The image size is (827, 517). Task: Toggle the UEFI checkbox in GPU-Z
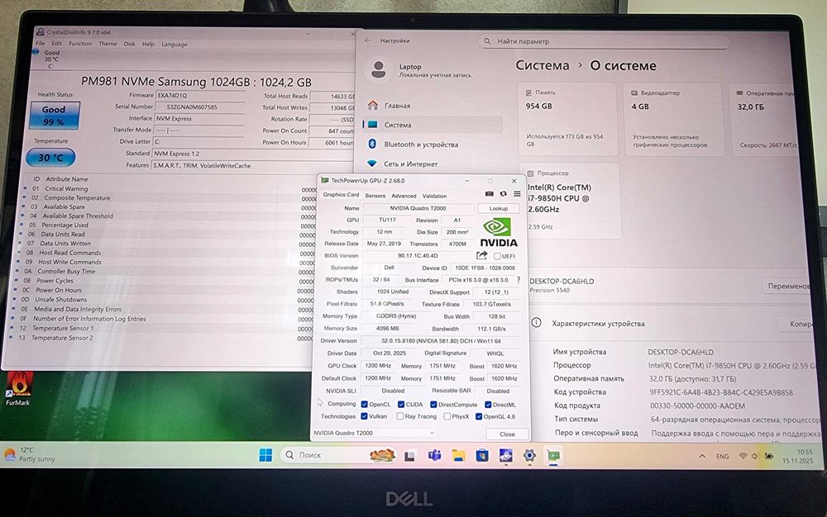[497, 256]
